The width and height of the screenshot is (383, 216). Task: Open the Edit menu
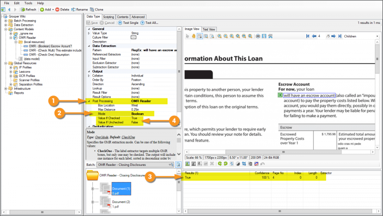pos(17,3)
